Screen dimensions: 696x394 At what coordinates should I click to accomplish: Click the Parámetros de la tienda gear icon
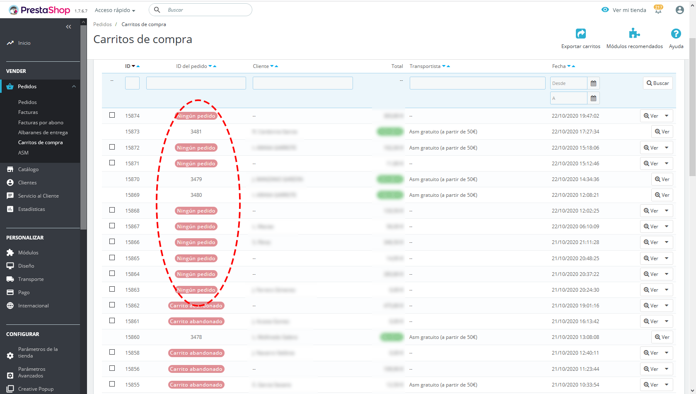tap(10, 356)
